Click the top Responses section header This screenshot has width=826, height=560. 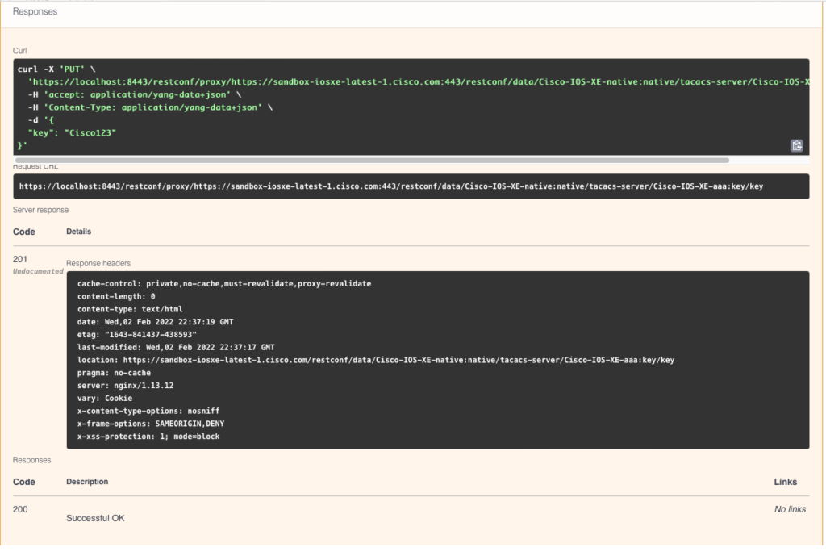(x=35, y=11)
